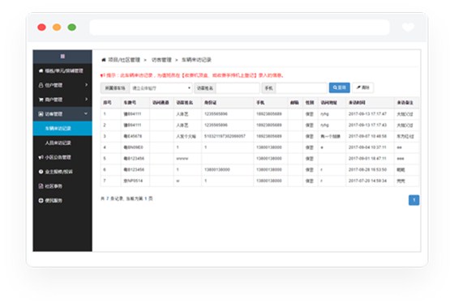Click the record count summary text

click(126, 198)
